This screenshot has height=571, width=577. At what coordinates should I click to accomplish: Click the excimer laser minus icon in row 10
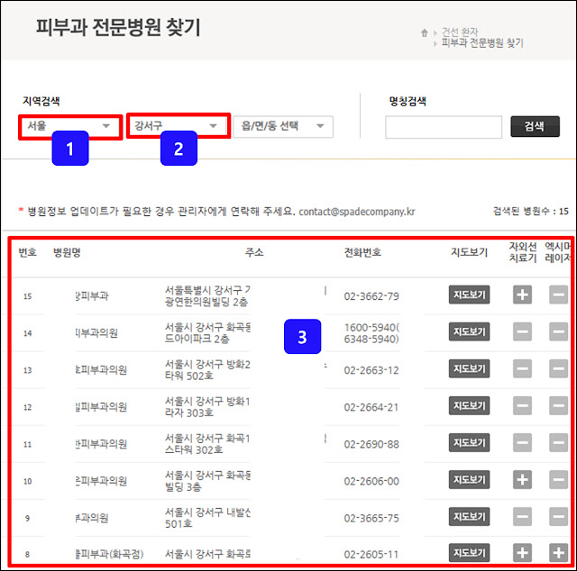tap(558, 480)
